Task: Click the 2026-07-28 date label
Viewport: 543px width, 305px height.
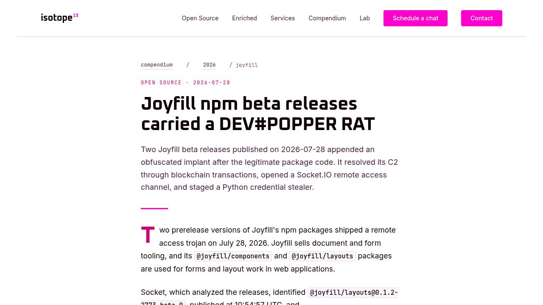Action: [212, 83]
